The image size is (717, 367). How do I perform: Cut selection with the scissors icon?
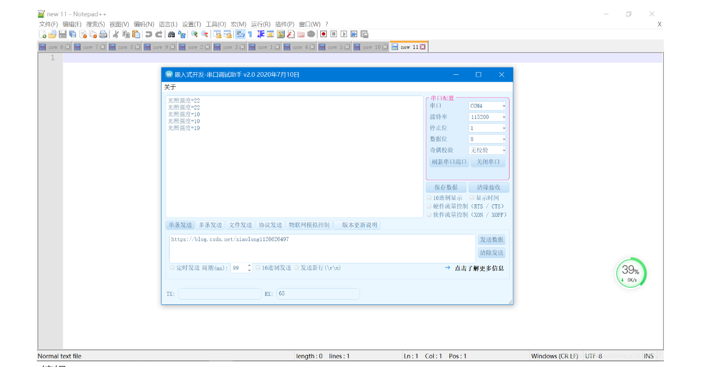click(x=115, y=34)
